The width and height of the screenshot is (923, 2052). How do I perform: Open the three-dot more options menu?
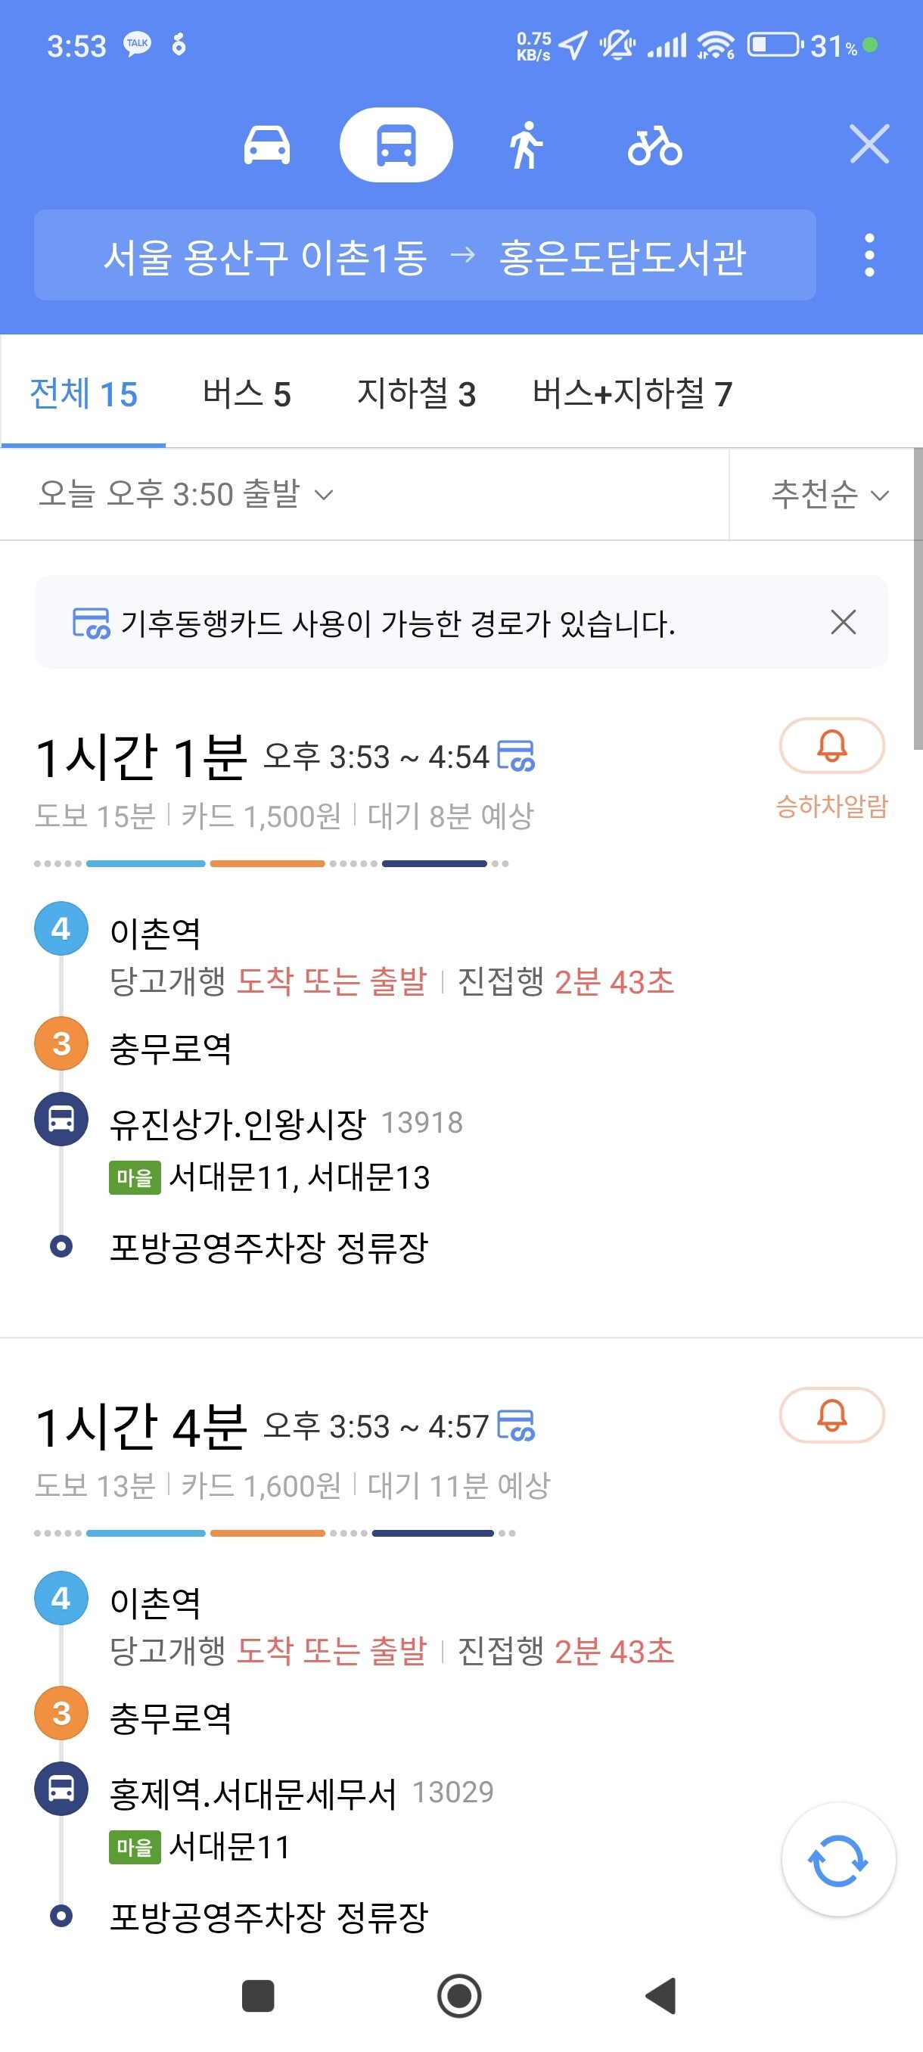click(x=869, y=255)
